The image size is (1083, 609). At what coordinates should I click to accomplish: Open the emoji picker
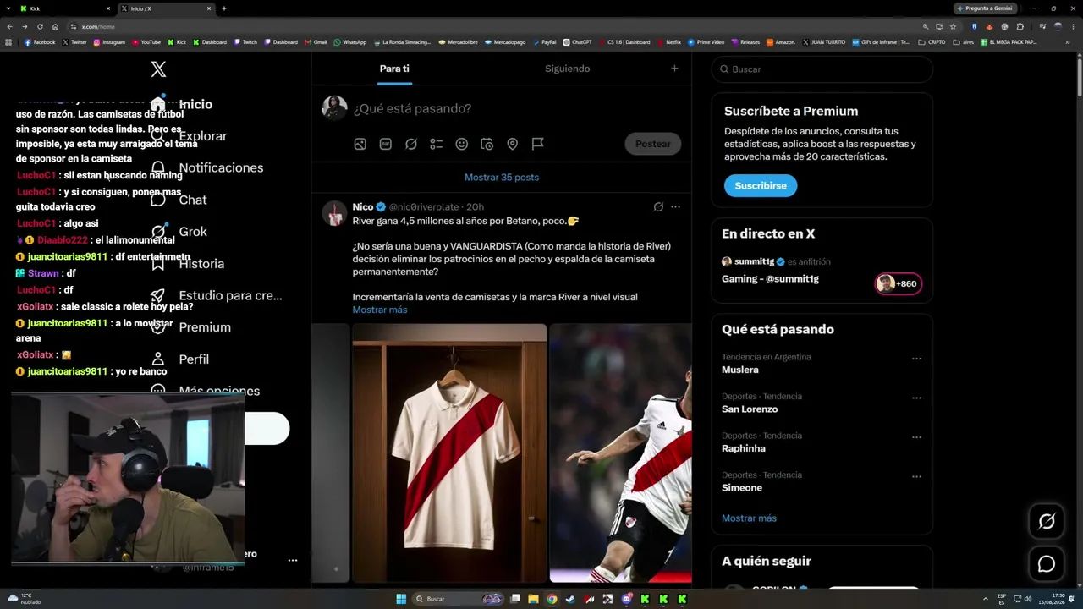click(461, 144)
